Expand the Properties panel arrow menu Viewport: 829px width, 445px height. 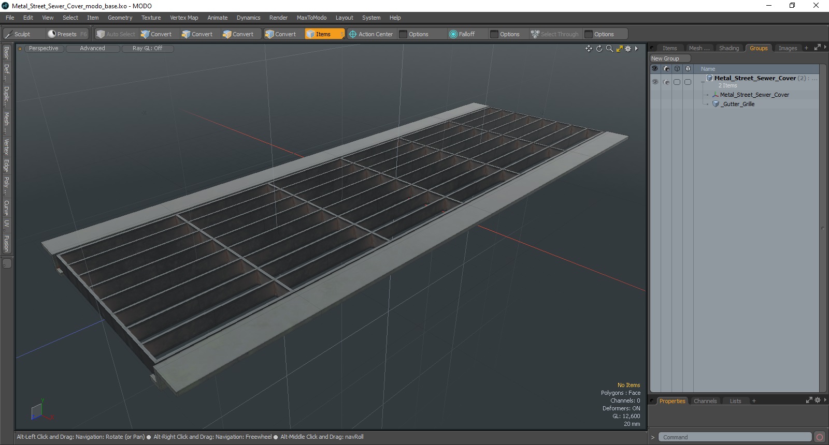click(825, 400)
